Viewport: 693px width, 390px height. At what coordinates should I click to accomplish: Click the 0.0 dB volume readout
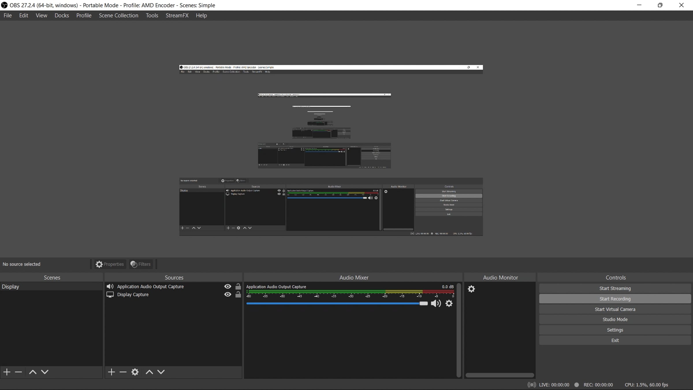click(x=448, y=287)
